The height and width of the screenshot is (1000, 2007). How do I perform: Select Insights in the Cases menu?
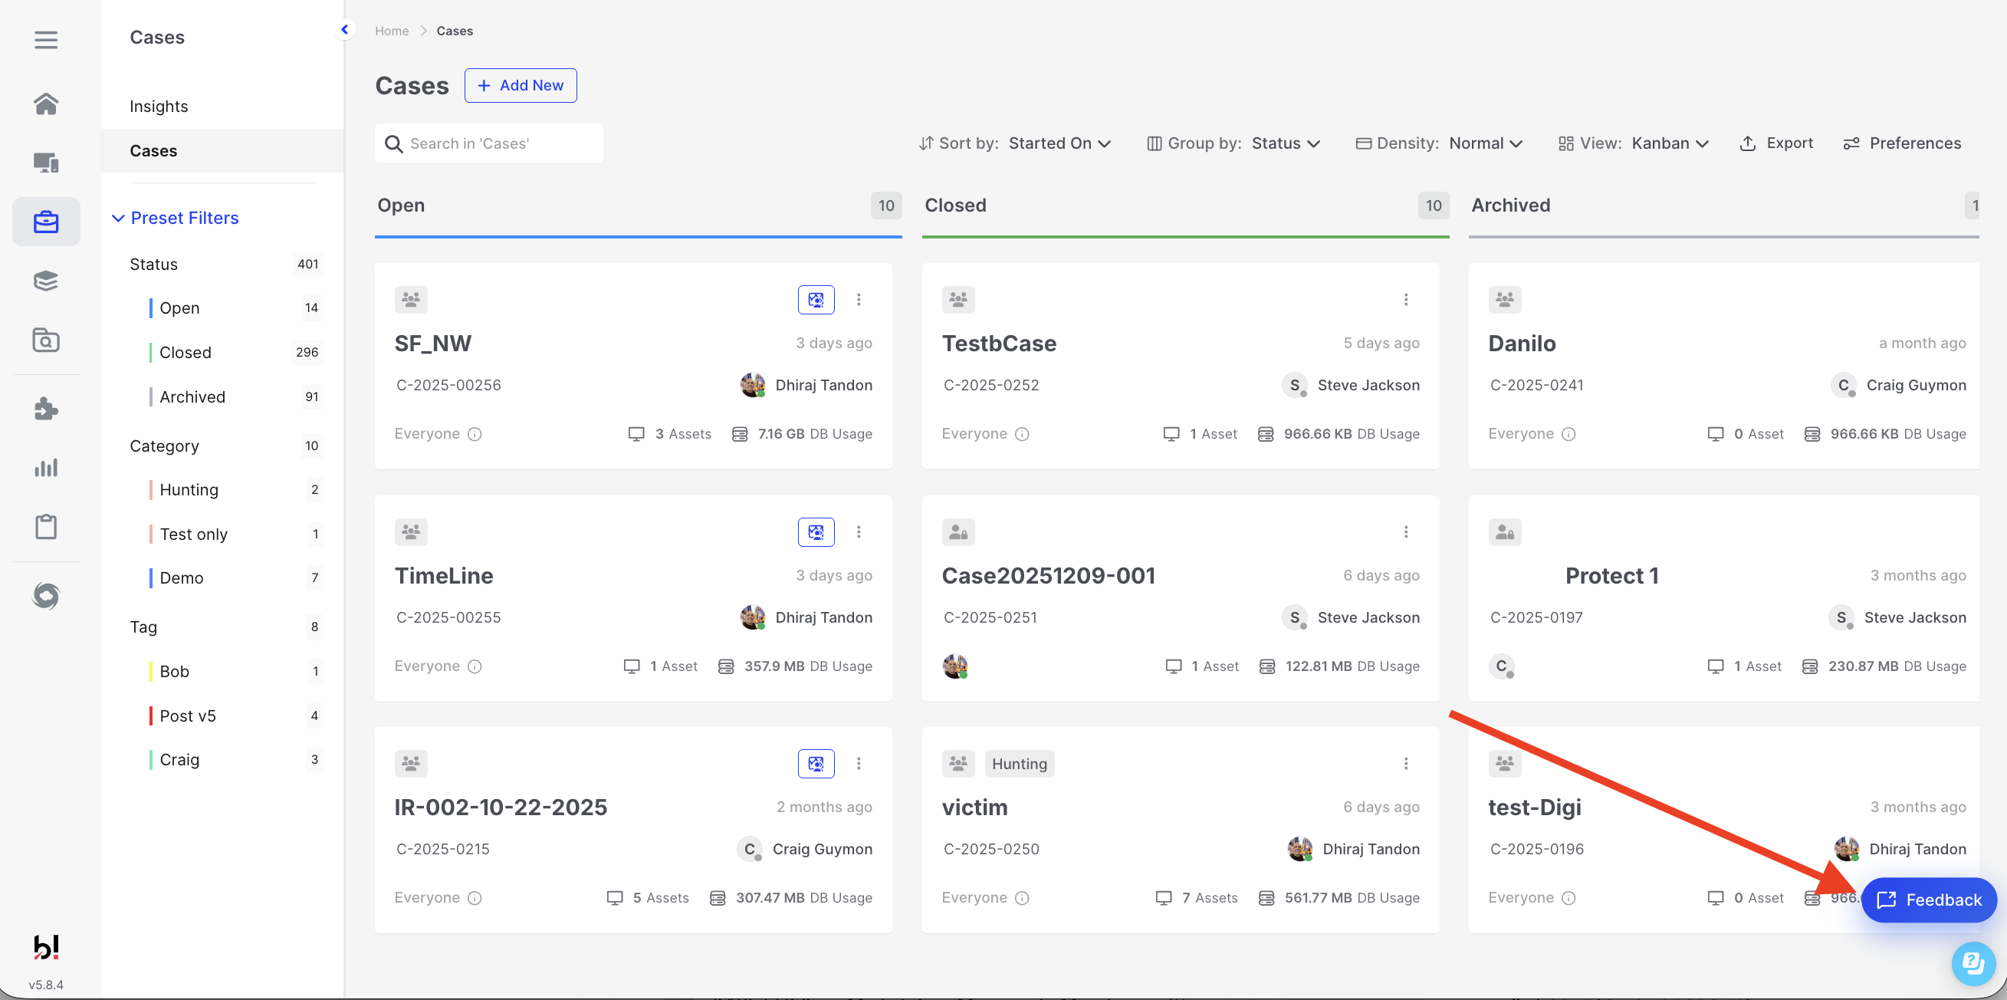159,106
